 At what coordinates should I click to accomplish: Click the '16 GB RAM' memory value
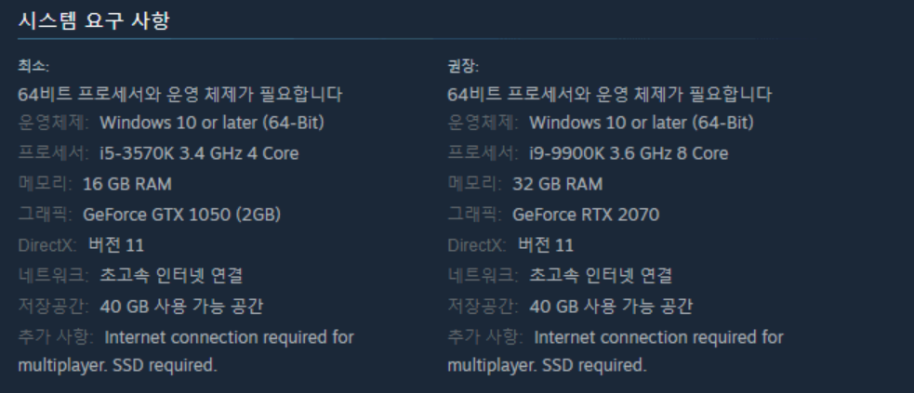(127, 184)
